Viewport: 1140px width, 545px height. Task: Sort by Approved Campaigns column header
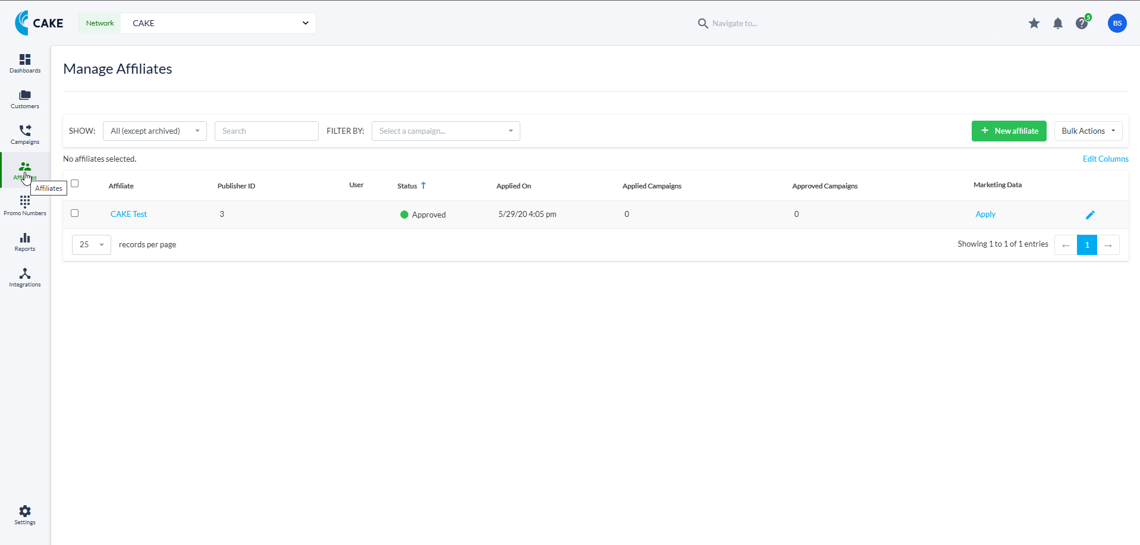825,186
